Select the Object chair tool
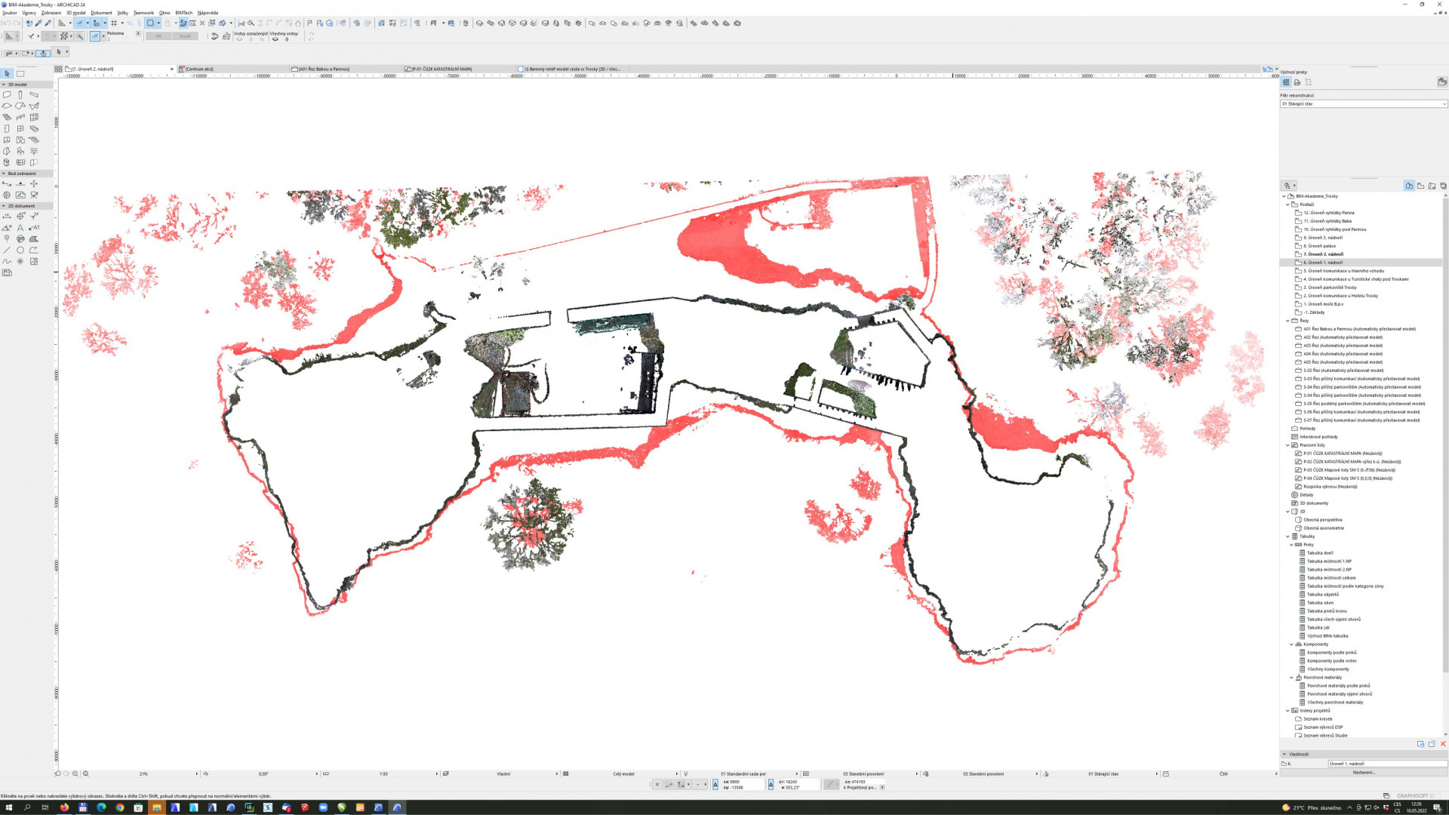The width and height of the screenshot is (1449, 815). [20, 152]
